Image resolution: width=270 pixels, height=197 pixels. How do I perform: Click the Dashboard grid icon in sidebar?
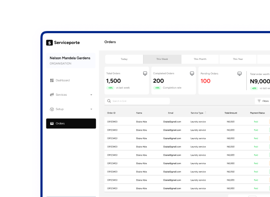(x=52, y=80)
